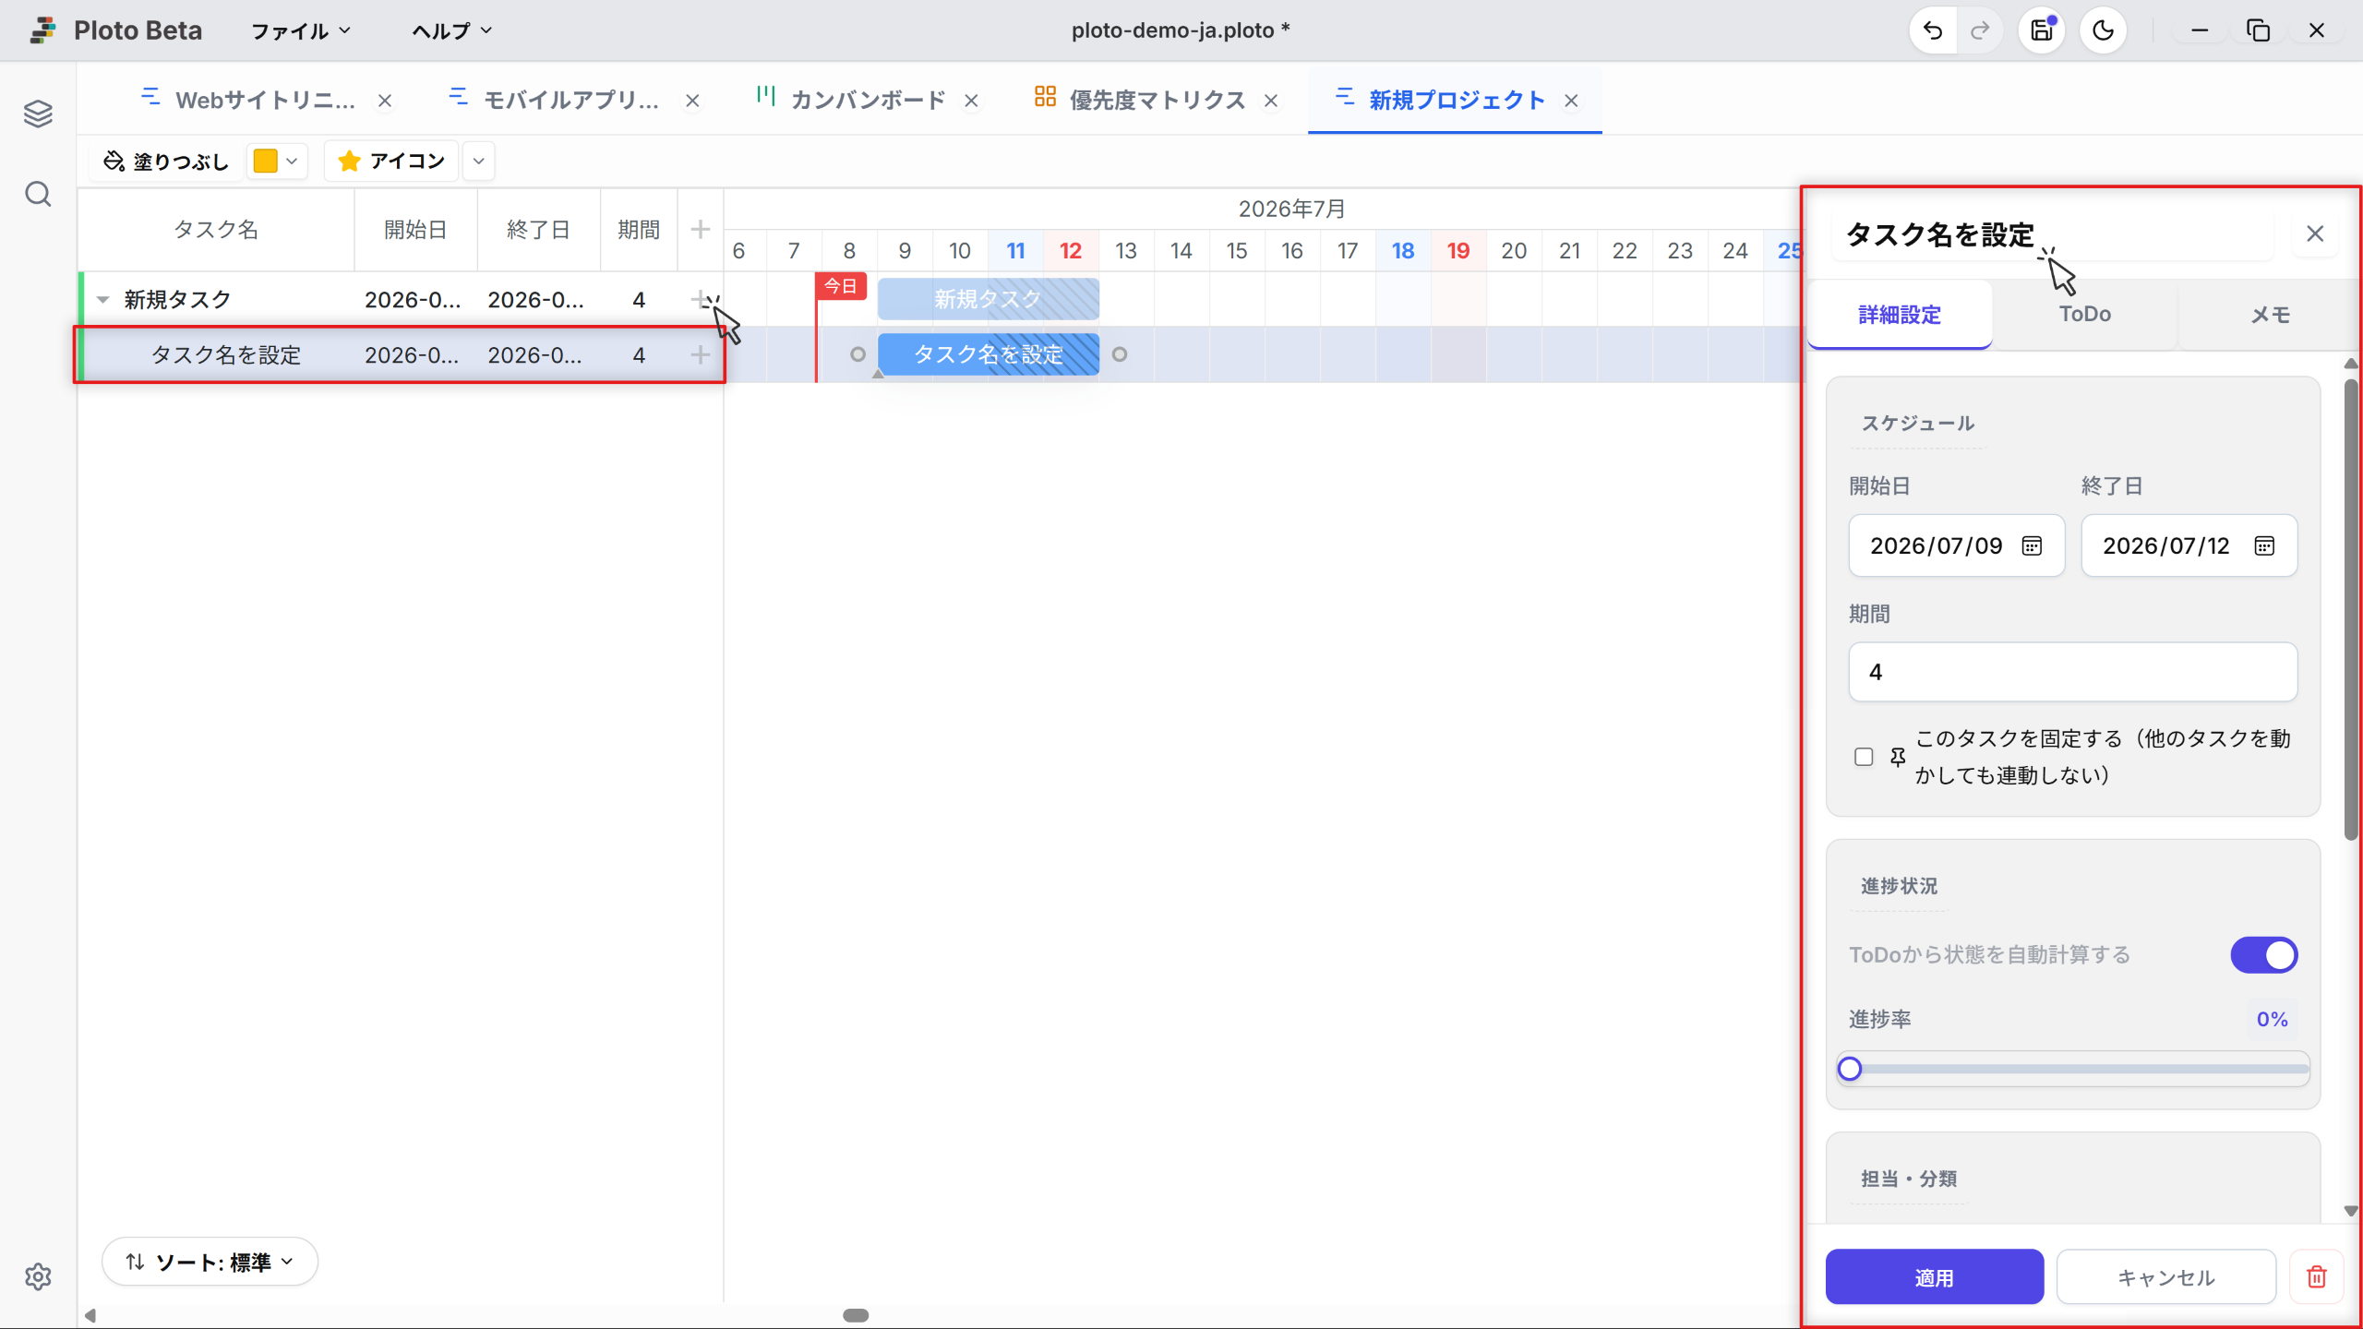Screen dimensions: 2363x1329
Task: Click the right link handle of the task bar
Action: [x=1120, y=354]
